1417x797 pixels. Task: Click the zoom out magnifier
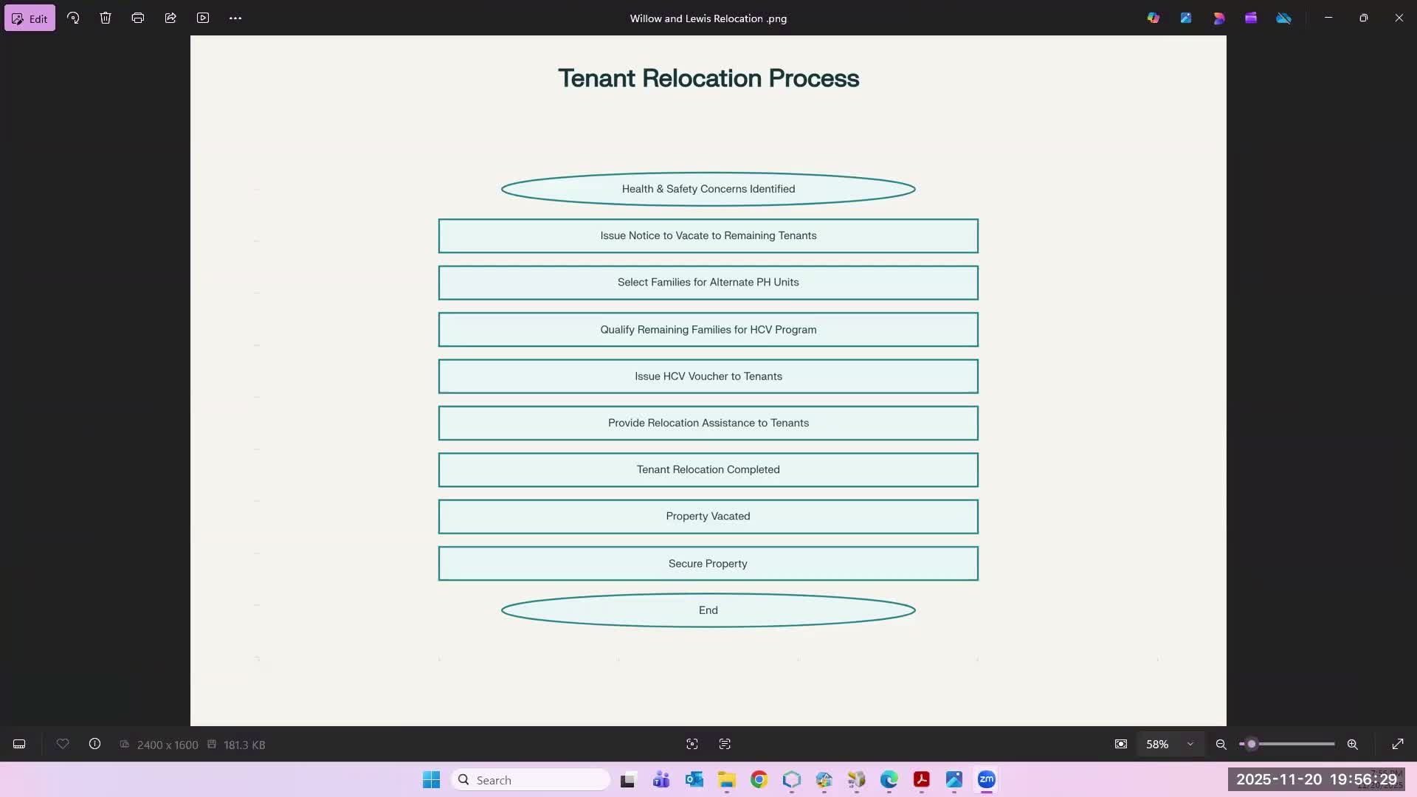click(x=1221, y=745)
